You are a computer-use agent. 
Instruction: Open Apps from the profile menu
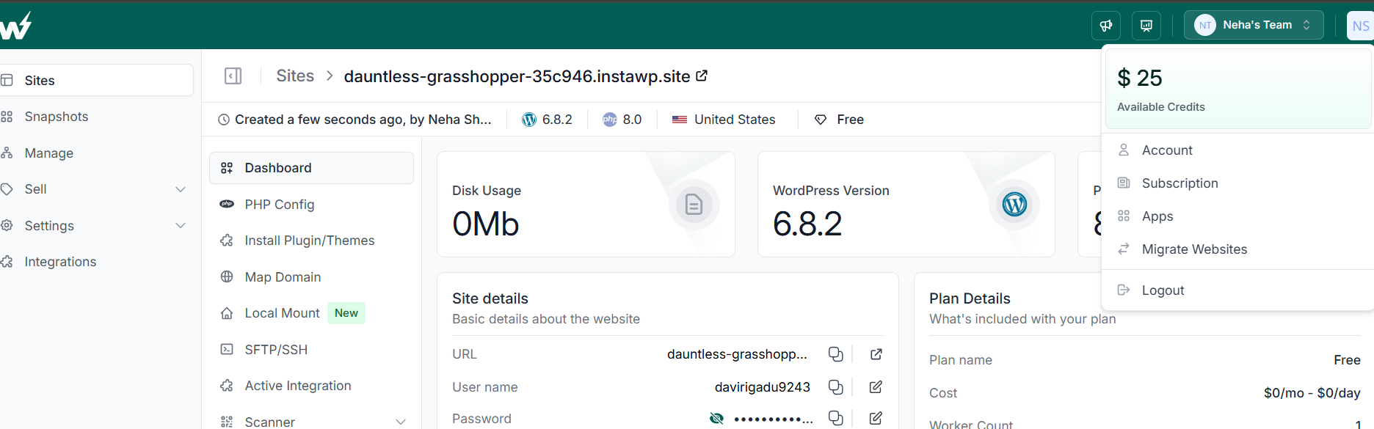click(1157, 216)
